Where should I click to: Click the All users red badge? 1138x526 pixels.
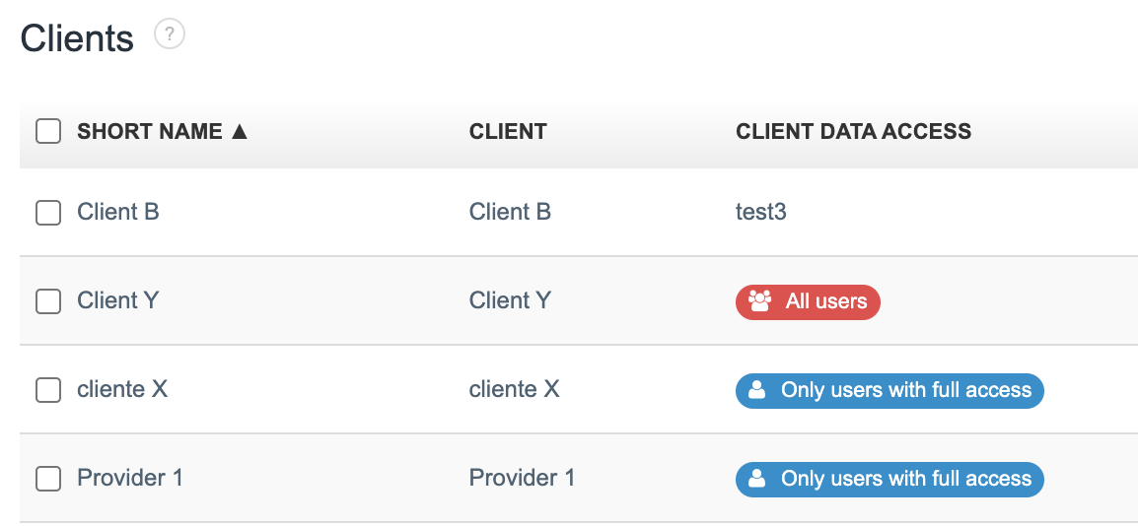[x=808, y=301]
